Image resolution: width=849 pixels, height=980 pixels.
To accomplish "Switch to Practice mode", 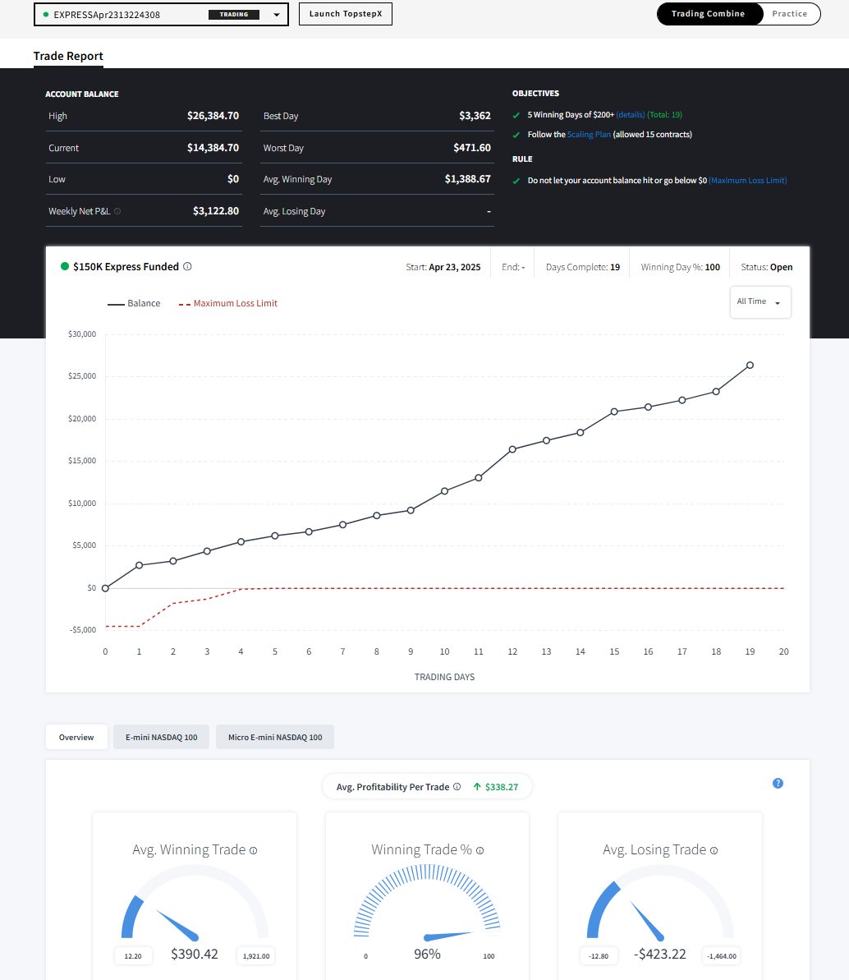I will click(x=790, y=14).
